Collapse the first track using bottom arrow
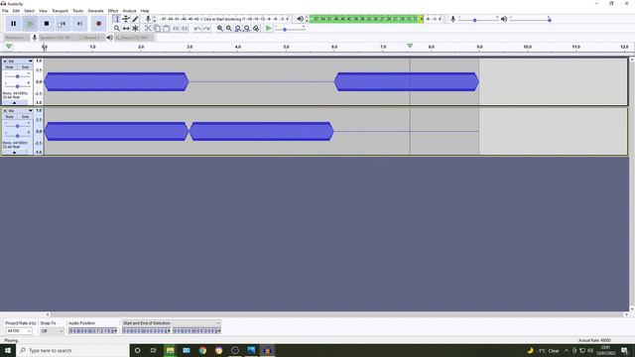Screen dimensions: 635x357 point(14,103)
